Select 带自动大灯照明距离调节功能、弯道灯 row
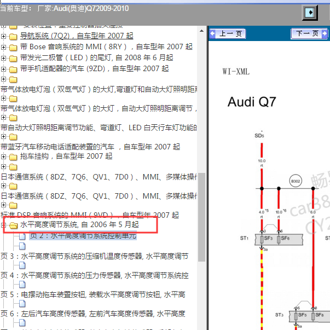 coord(99,128)
